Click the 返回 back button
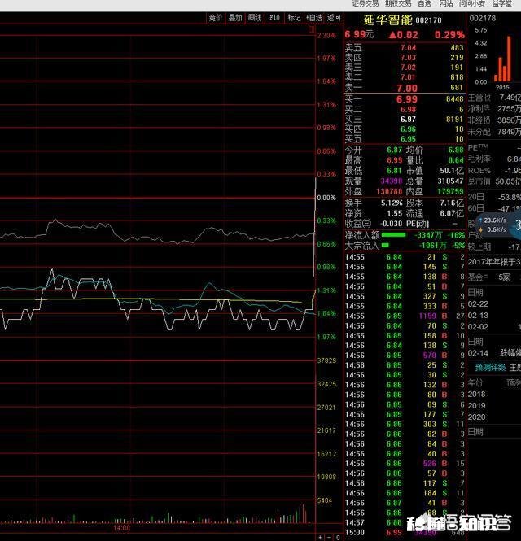Image resolution: width=521 pixels, height=541 pixels. [x=334, y=17]
